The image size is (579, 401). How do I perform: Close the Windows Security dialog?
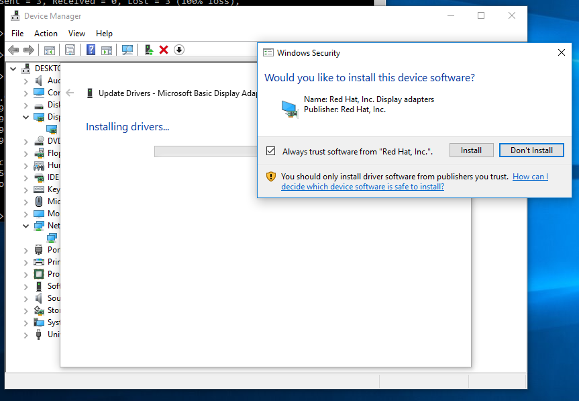coord(562,52)
